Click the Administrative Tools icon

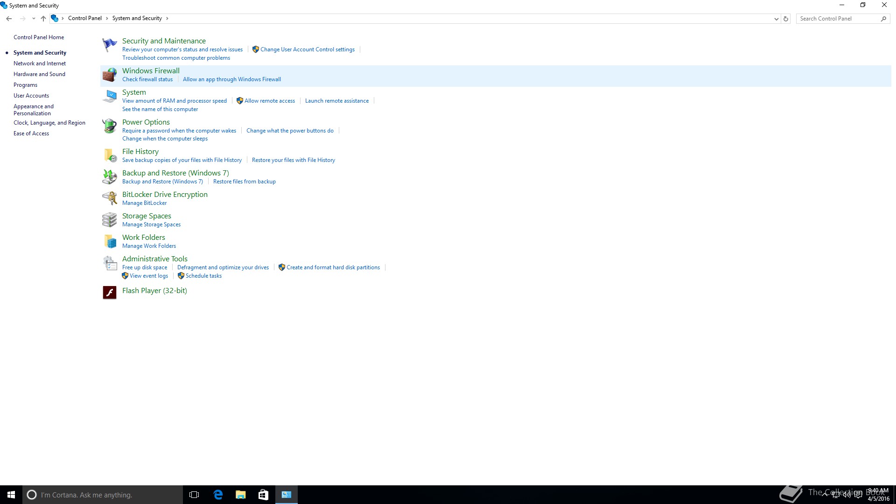point(110,263)
